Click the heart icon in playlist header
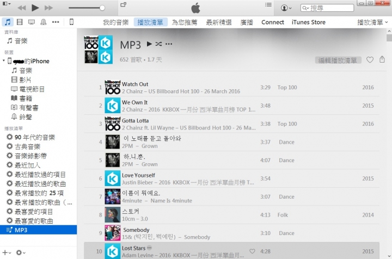392x259 pixels. click(370, 60)
